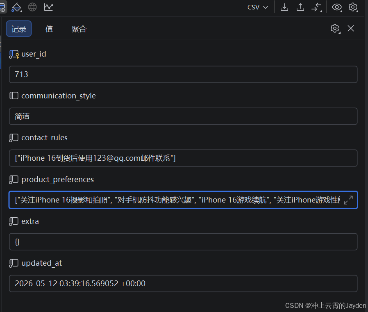Screen dimensions: 368x312
Task: Click the extra column icon
Action: tap(14, 221)
